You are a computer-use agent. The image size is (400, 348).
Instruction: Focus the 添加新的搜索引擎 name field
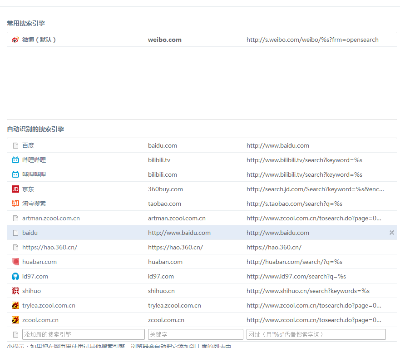84,334
